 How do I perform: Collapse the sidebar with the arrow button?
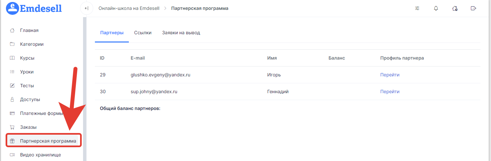coord(86,8)
